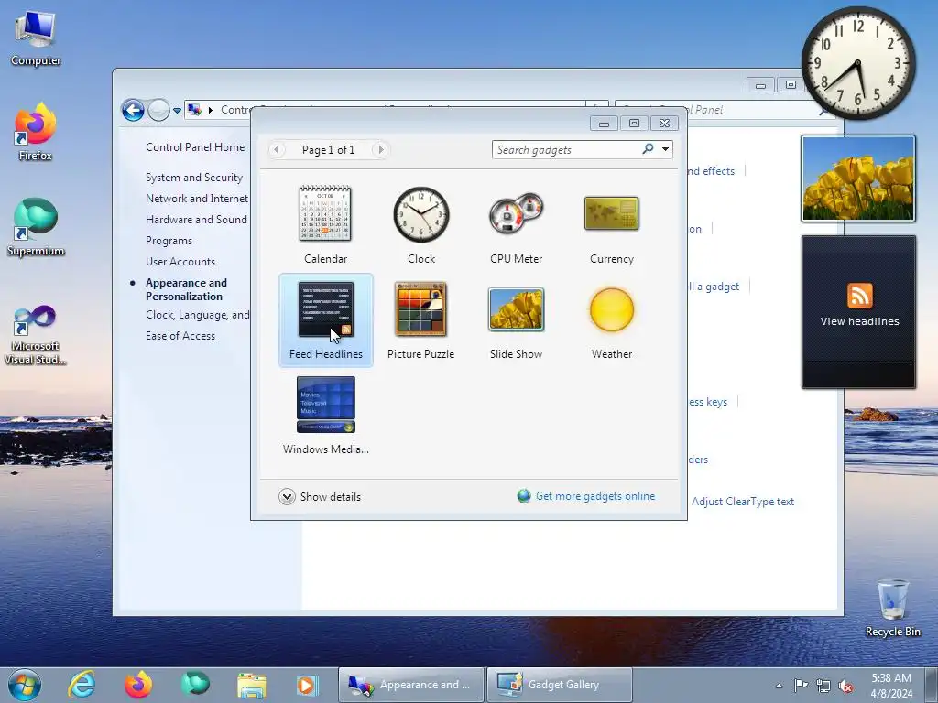Screen dimensions: 938x703
Task: Click the search magnifier in gadget gallery
Action: pos(648,149)
